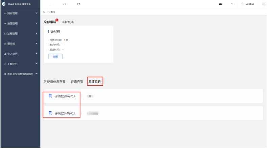Click the system logo in the sidebar header

click(4, 4)
